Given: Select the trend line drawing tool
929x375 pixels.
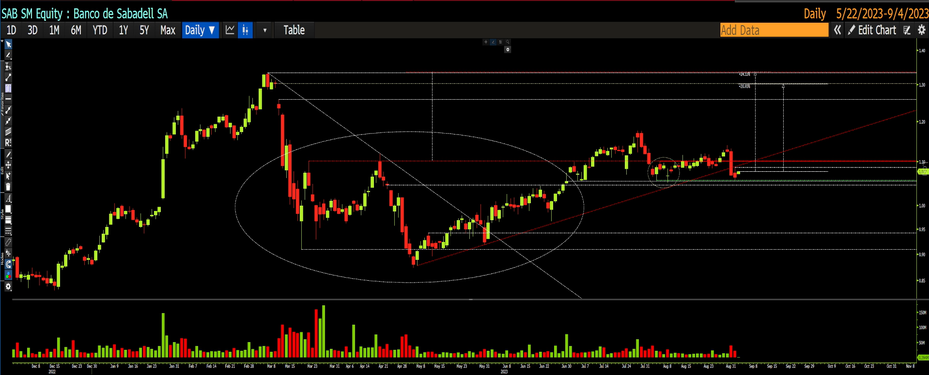Looking at the screenshot, I should coord(8,77).
